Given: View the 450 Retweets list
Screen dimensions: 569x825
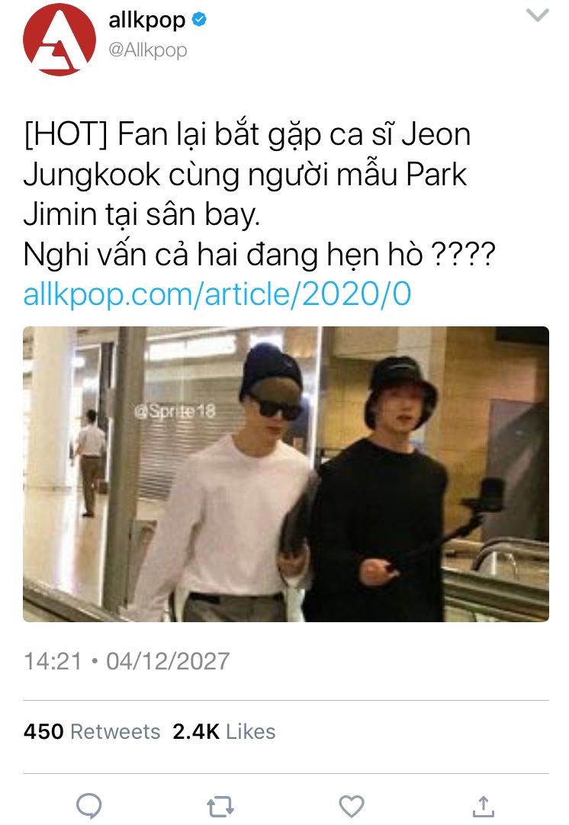Looking at the screenshot, I should tap(92, 731).
